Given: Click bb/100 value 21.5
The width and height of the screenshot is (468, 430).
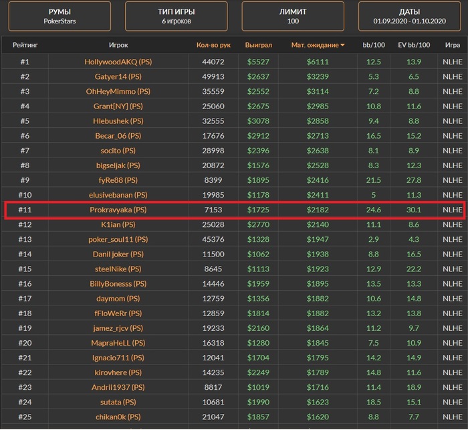Looking at the screenshot, I should point(374,180).
